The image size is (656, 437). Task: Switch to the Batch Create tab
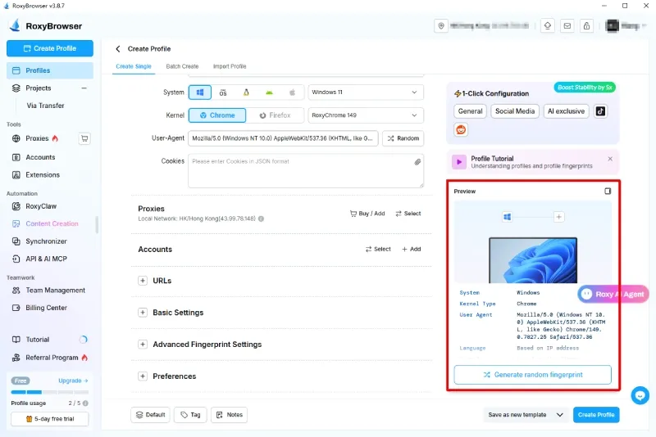click(182, 66)
